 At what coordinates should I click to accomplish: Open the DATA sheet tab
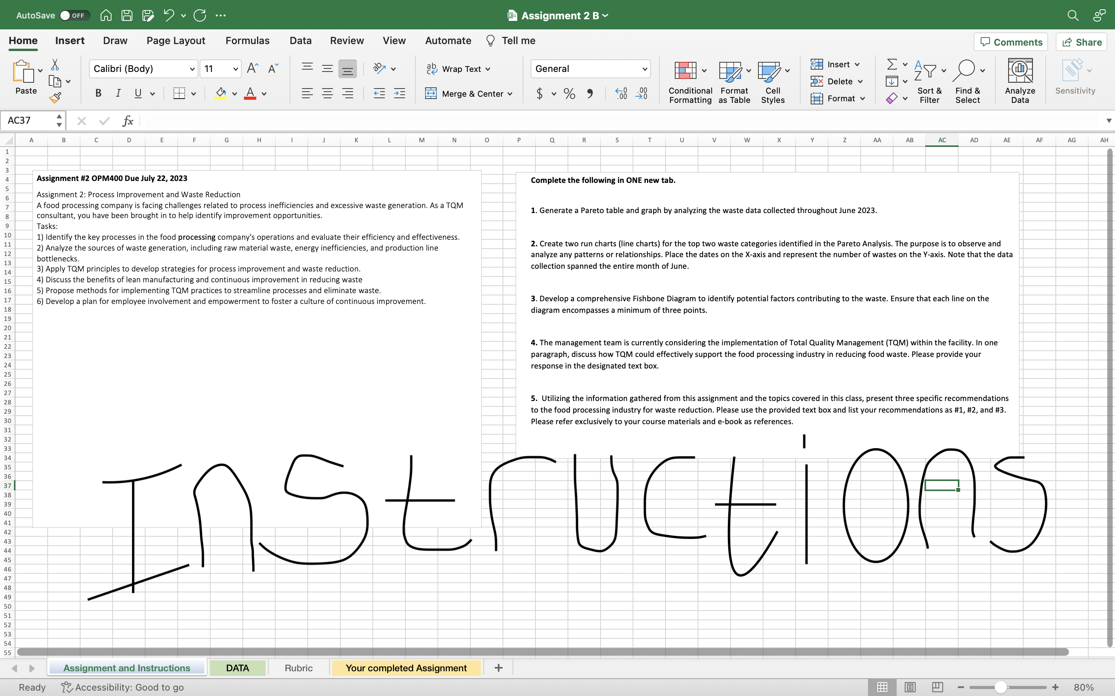(x=238, y=668)
